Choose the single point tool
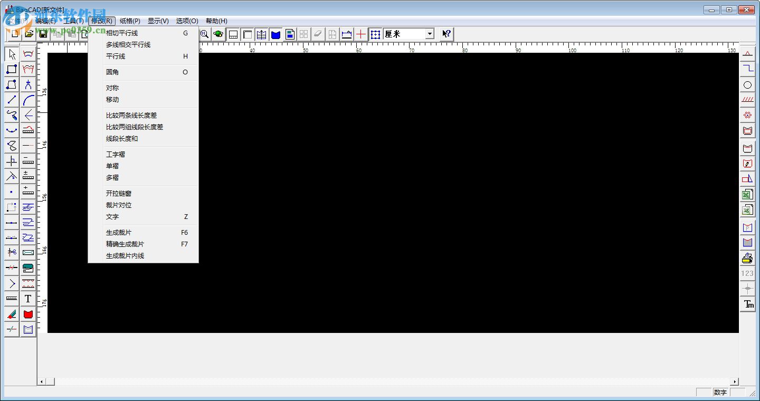The width and height of the screenshot is (760, 401). [x=12, y=192]
